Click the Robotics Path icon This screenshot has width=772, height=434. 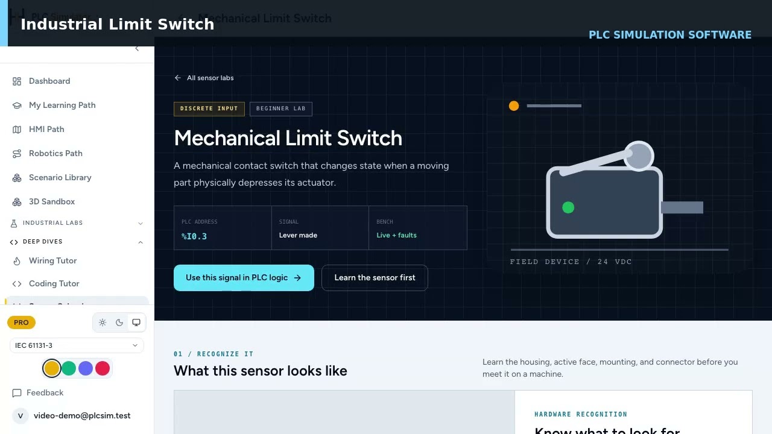(x=17, y=153)
